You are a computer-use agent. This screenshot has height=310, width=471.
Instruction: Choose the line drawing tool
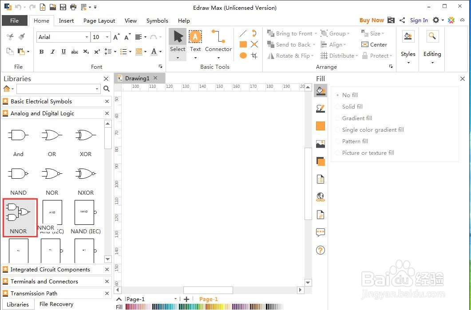[243, 33]
